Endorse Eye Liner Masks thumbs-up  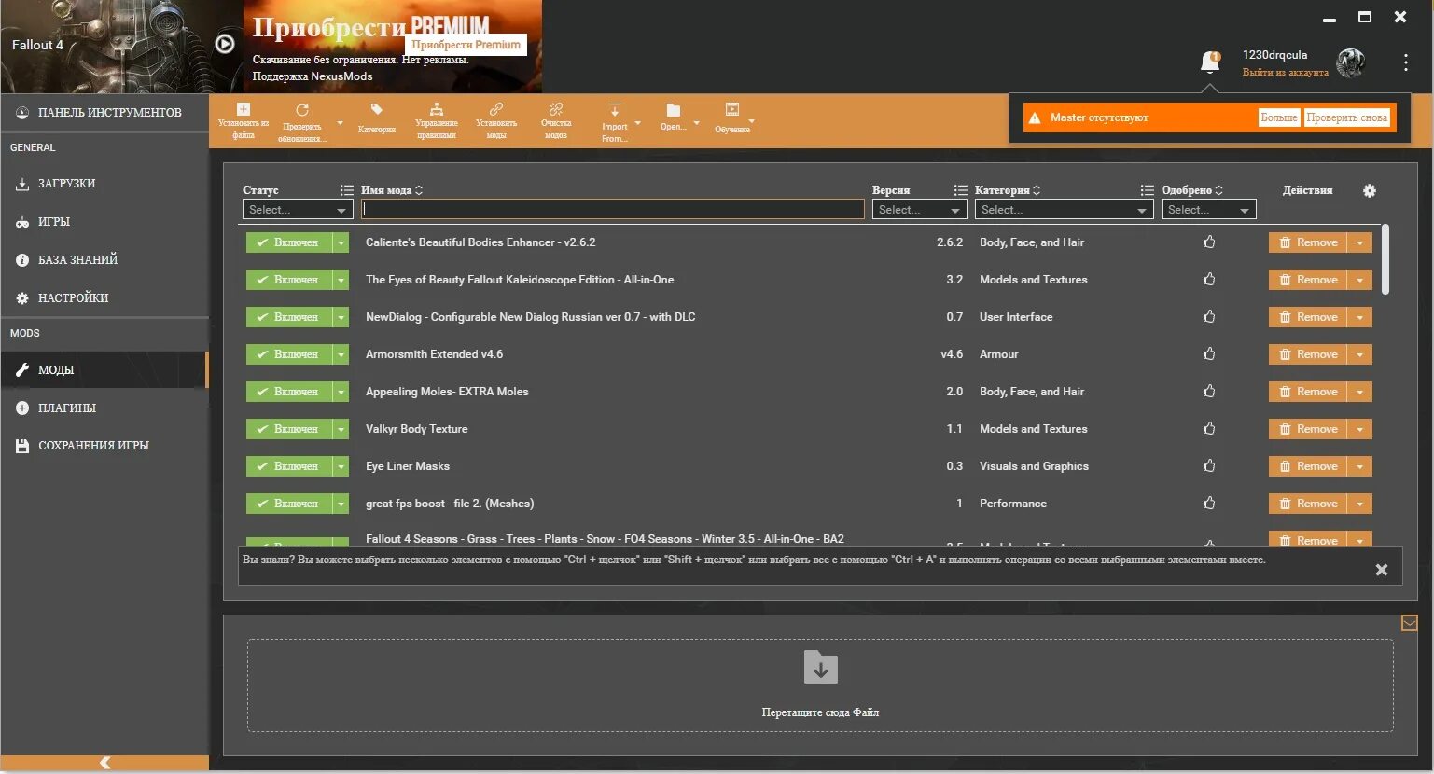point(1209,466)
